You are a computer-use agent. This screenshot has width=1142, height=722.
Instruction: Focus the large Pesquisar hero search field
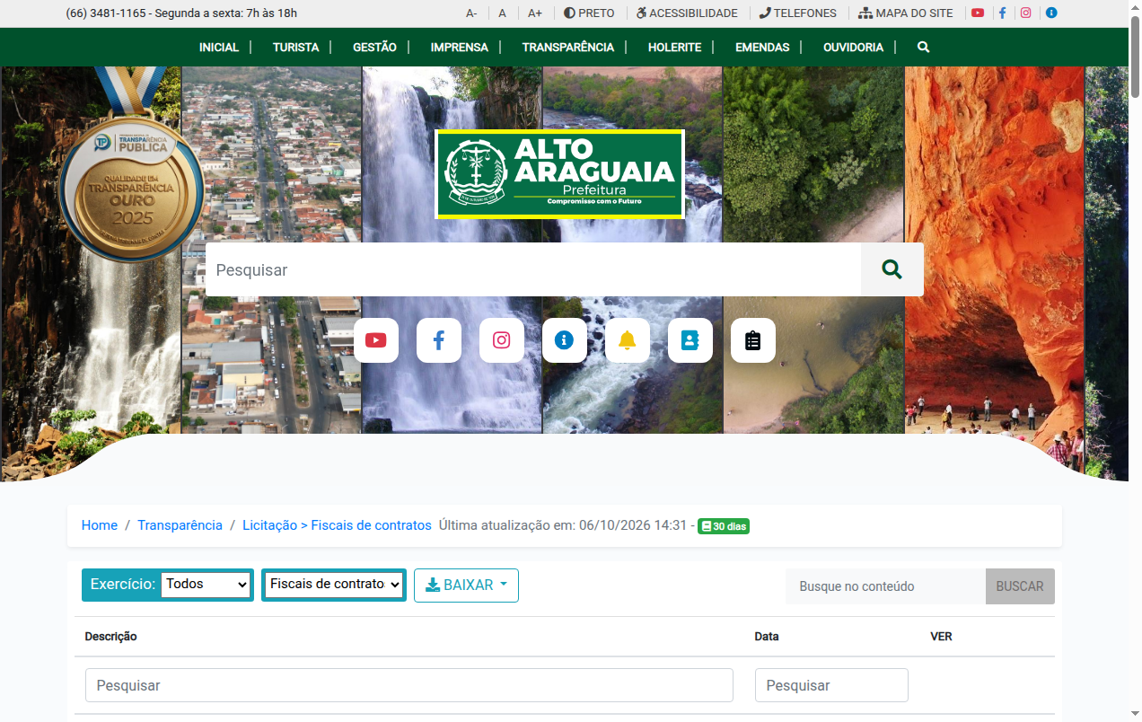(x=533, y=269)
